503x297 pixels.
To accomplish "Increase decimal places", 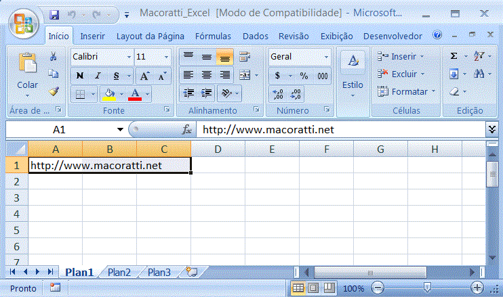I will [278, 94].
